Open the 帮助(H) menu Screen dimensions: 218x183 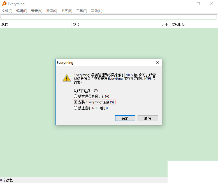click(97, 11)
